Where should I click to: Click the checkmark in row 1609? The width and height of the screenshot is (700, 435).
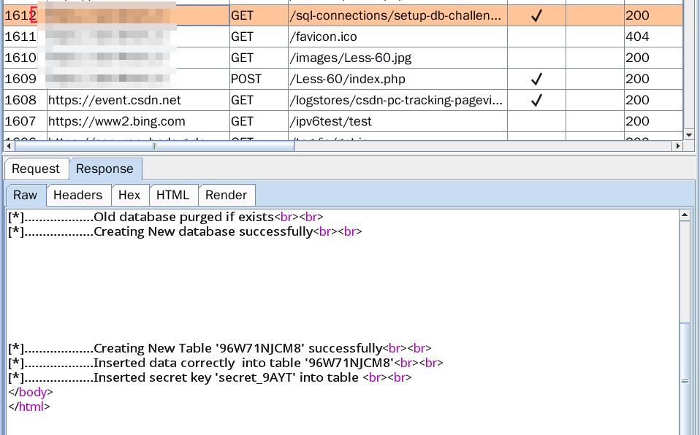pos(536,79)
